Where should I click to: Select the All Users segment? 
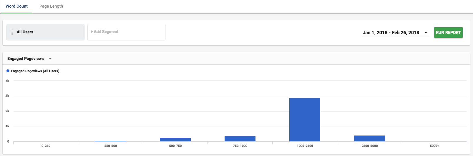click(45, 32)
